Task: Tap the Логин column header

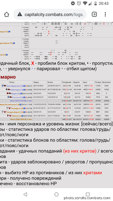Action: 12,82
